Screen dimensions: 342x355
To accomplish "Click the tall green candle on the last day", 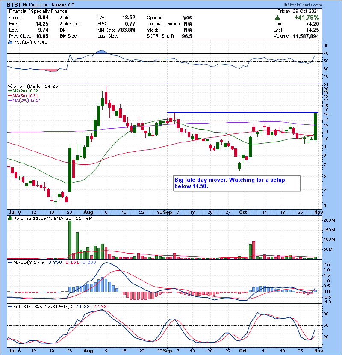I will tap(315, 127).
